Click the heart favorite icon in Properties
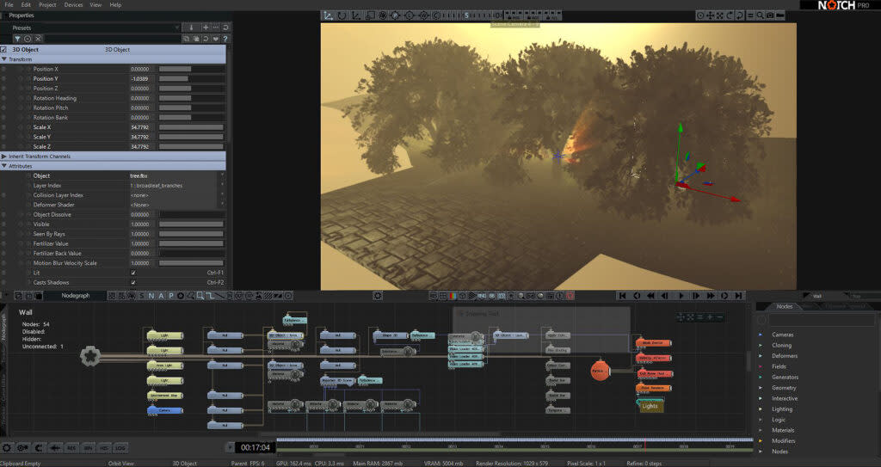 pos(215,39)
